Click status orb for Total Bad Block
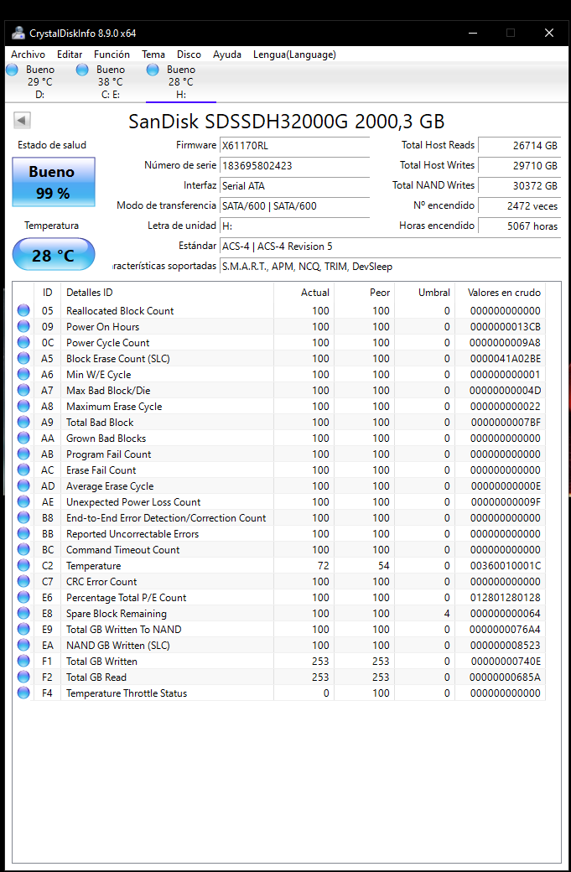 [23, 422]
